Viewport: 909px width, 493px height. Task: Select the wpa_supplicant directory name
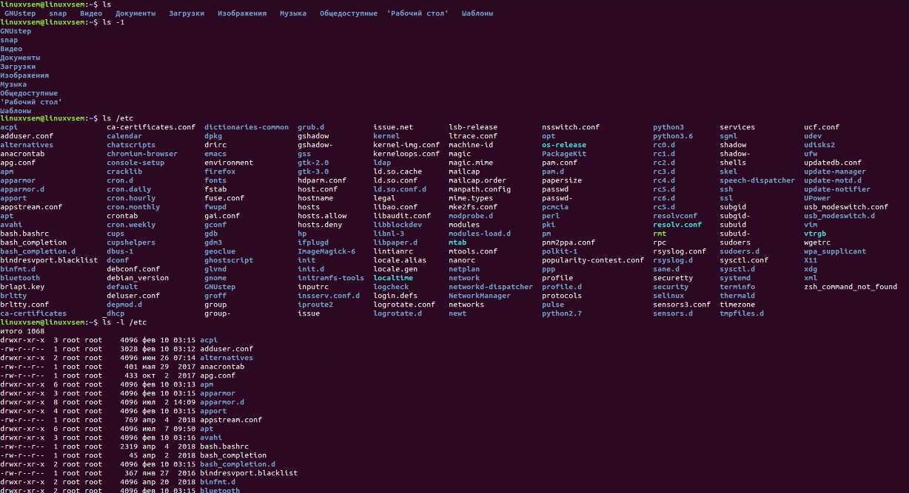[x=834, y=251]
